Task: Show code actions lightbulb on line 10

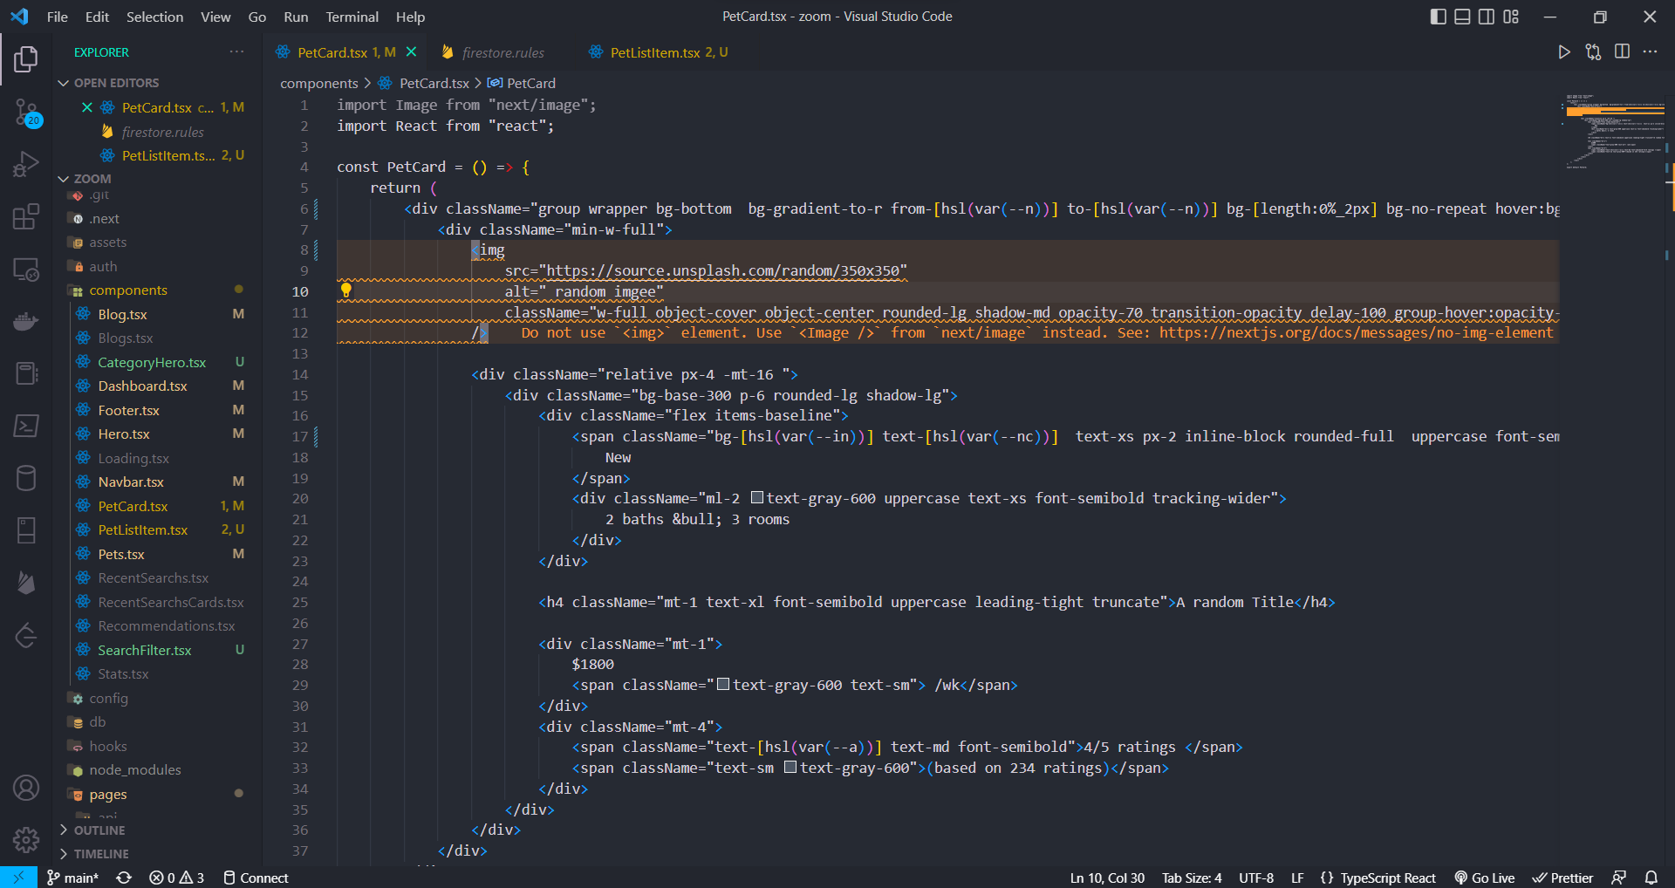Action: pyautogui.click(x=345, y=290)
